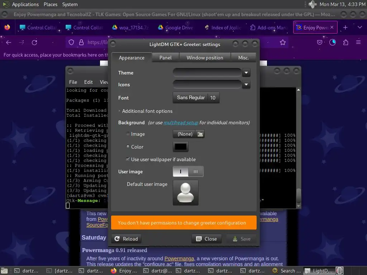Open a new Firefox tab
The image size is (367, 275).
pos(345,28)
